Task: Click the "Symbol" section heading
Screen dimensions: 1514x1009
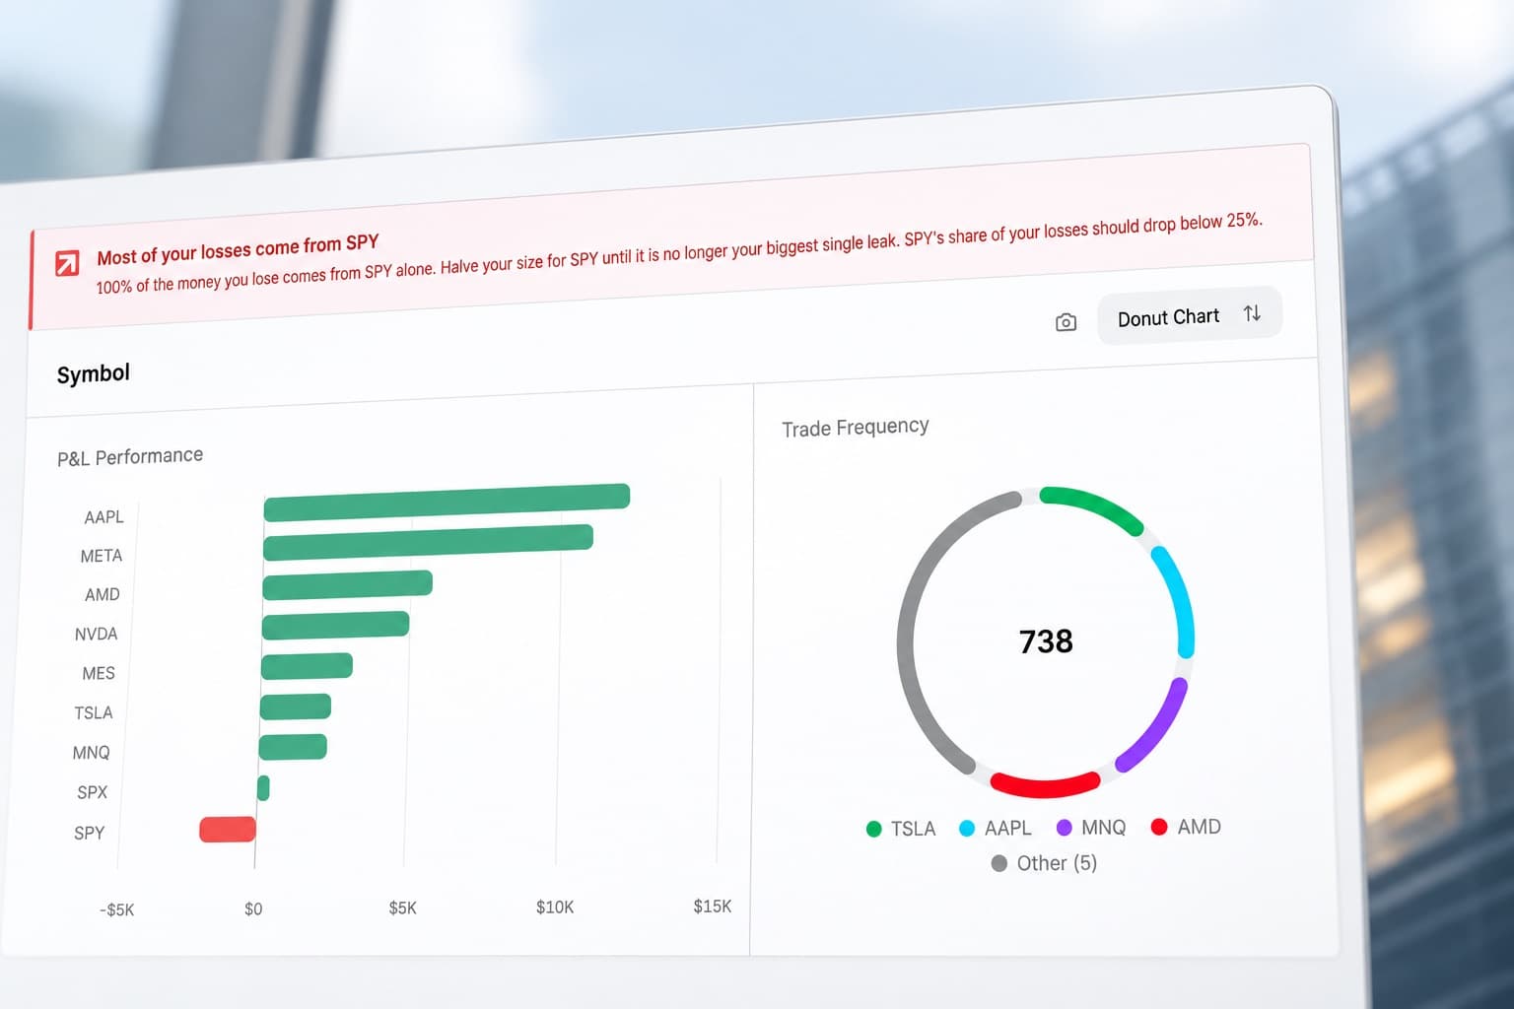Action: coord(94,373)
